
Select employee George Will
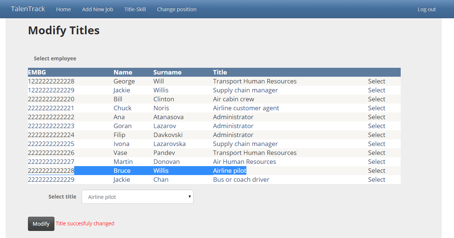click(x=376, y=81)
